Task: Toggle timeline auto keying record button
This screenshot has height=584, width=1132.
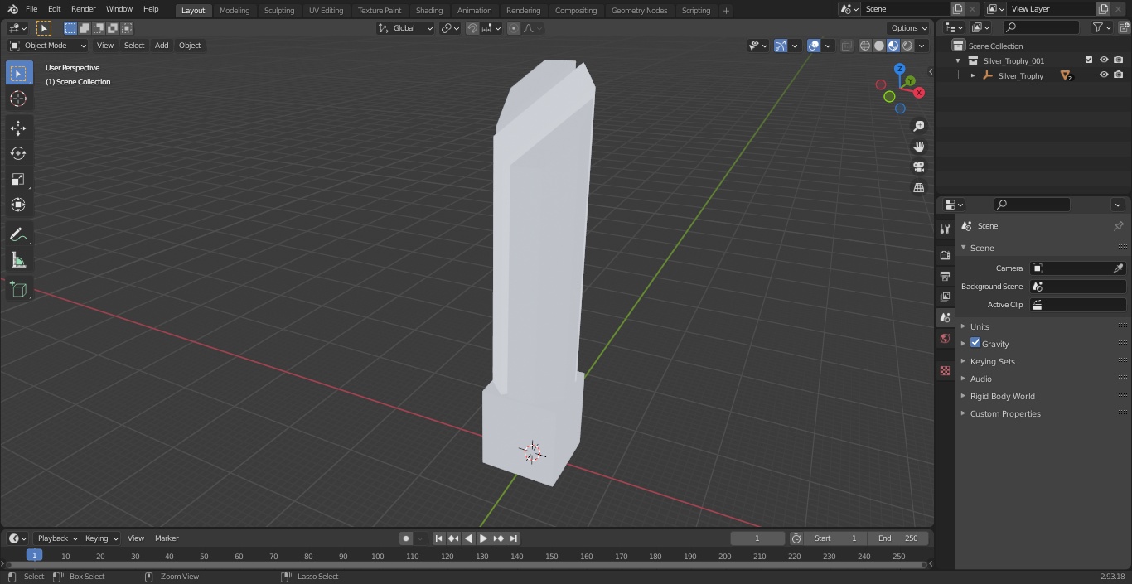Action: (406, 538)
